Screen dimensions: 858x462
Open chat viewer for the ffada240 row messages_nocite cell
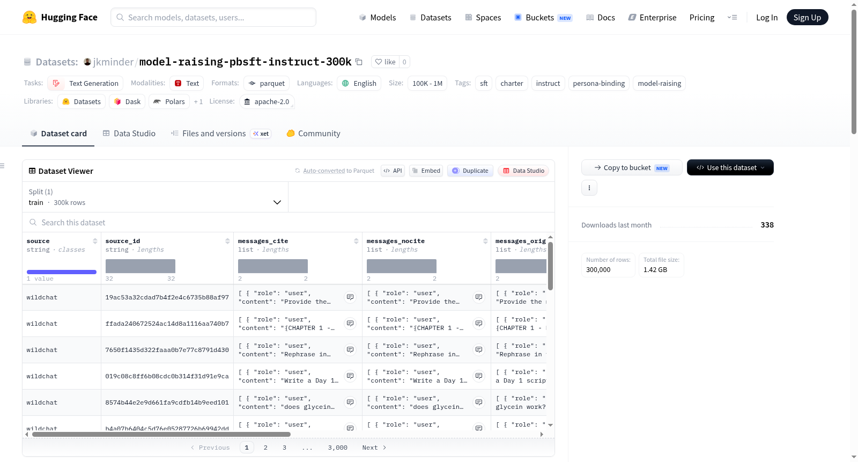coord(479,324)
